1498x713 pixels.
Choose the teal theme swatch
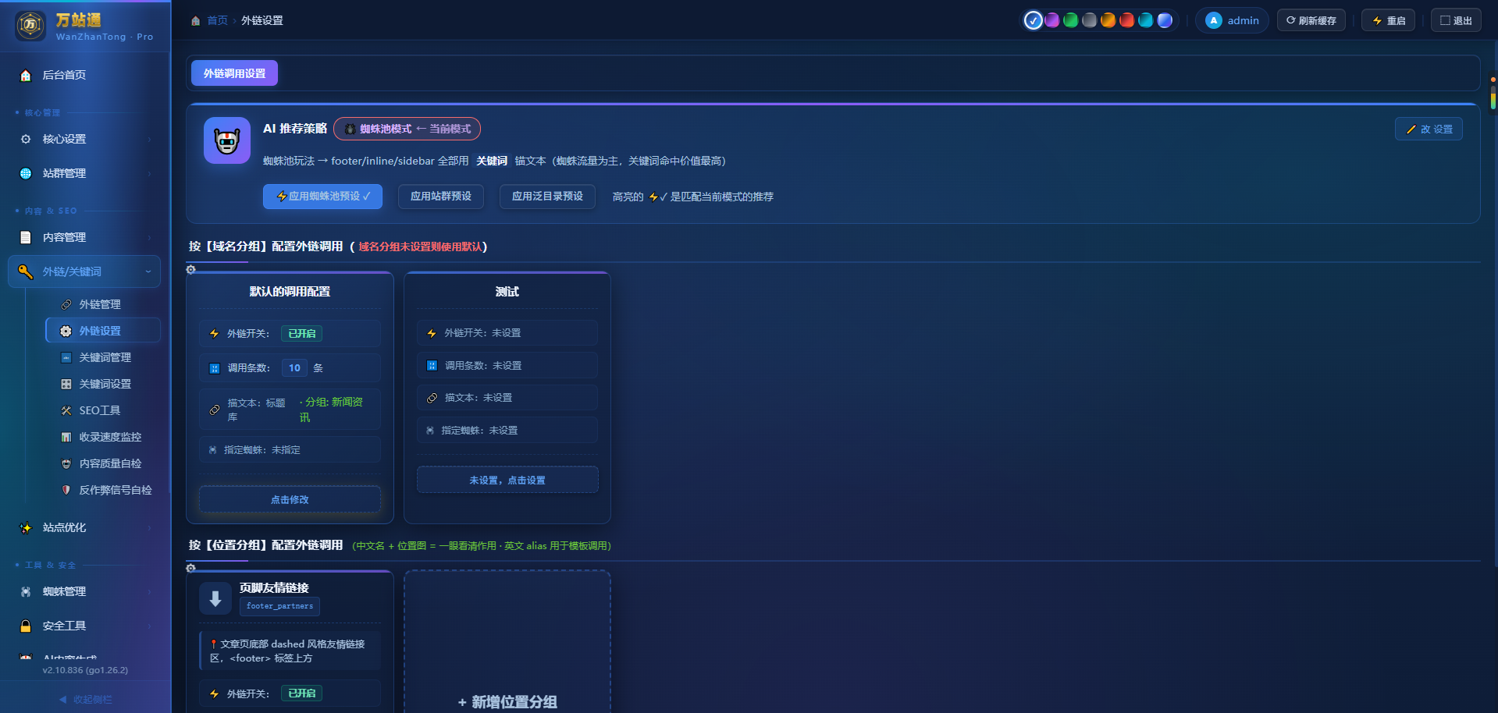click(x=1145, y=20)
